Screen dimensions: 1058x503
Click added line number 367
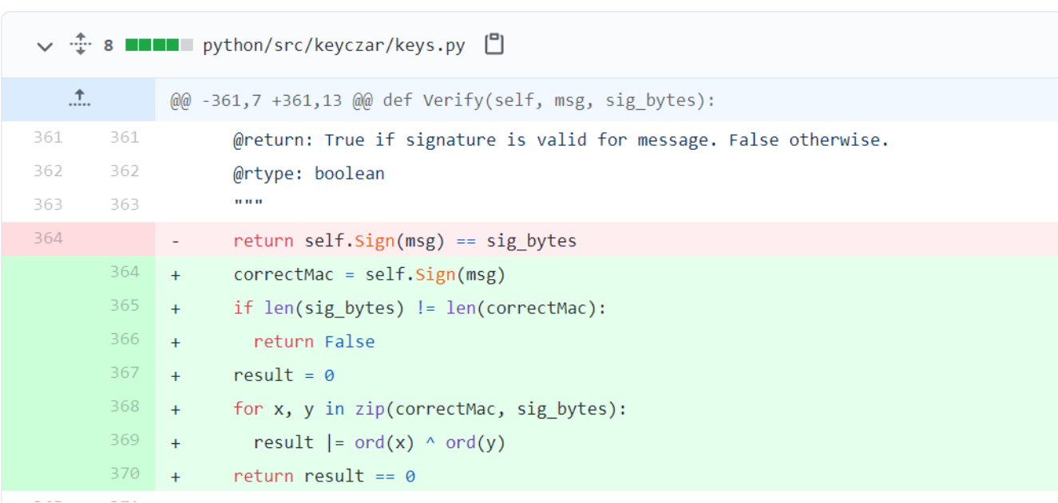tap(125, 372)
